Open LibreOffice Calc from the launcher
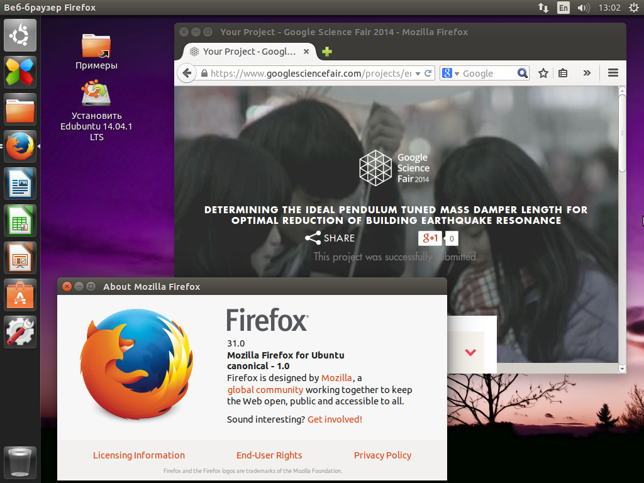 click(x=20, y=221)
